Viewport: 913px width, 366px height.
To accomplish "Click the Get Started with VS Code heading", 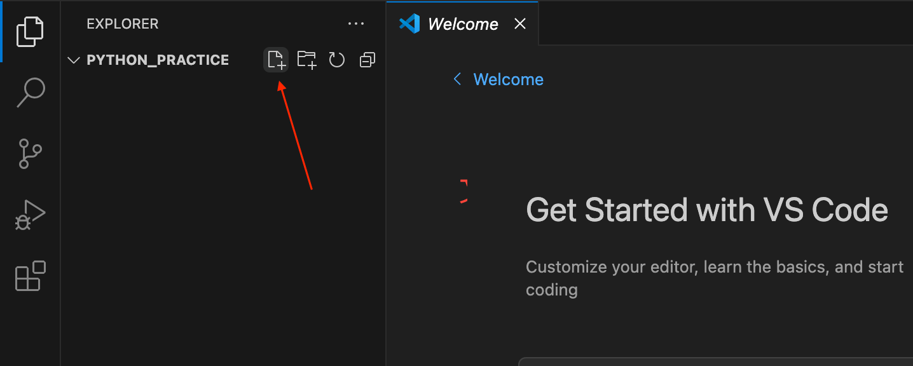I will [706, 210].
